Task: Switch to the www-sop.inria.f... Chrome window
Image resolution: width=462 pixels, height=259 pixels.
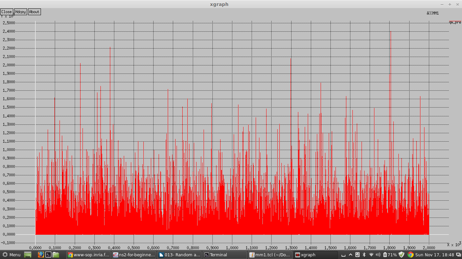Action: click(x=89, y=255)
